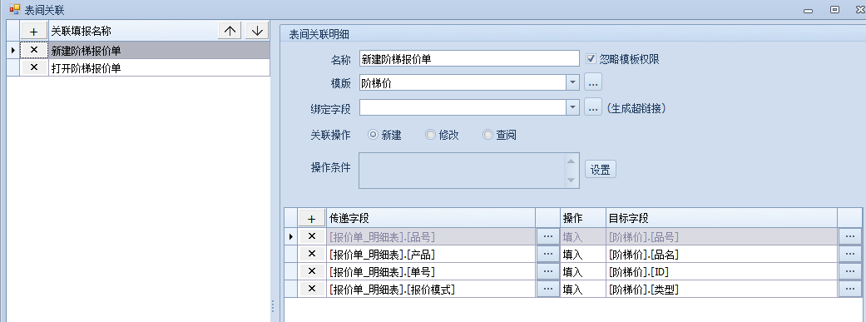Screen dimensions: 866x322
Task: Select the 修改 radio option
Action: pos(430,135)
